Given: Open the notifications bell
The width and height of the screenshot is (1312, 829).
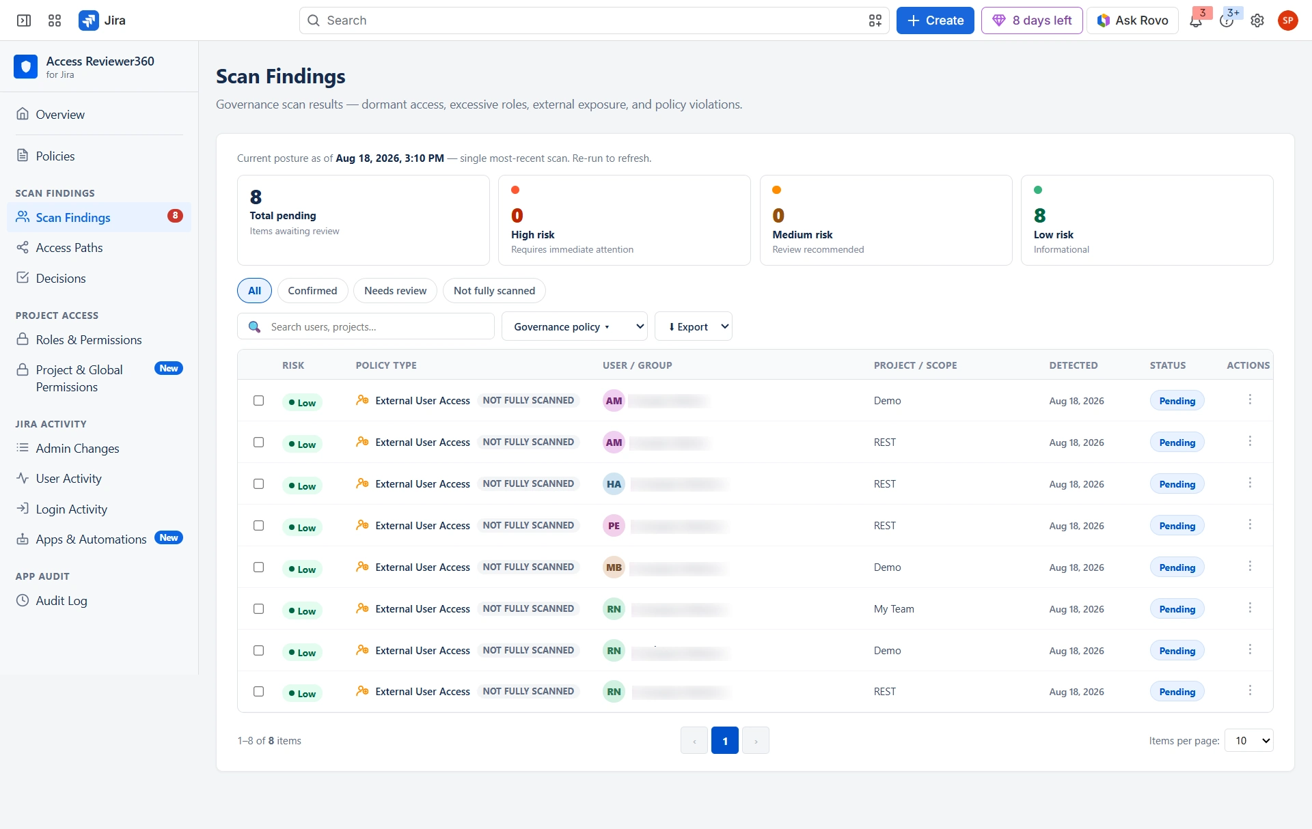Looking at the screenshot, I should 1196,21.
